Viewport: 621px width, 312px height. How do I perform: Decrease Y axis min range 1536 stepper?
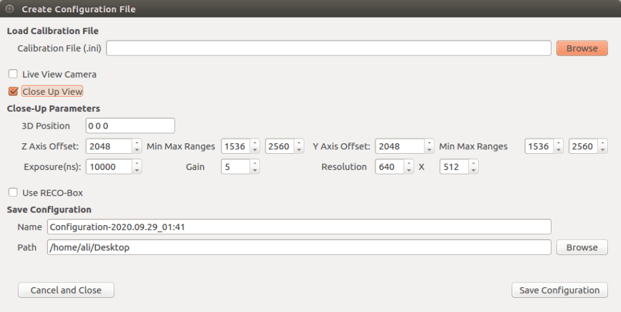[558, 150]
